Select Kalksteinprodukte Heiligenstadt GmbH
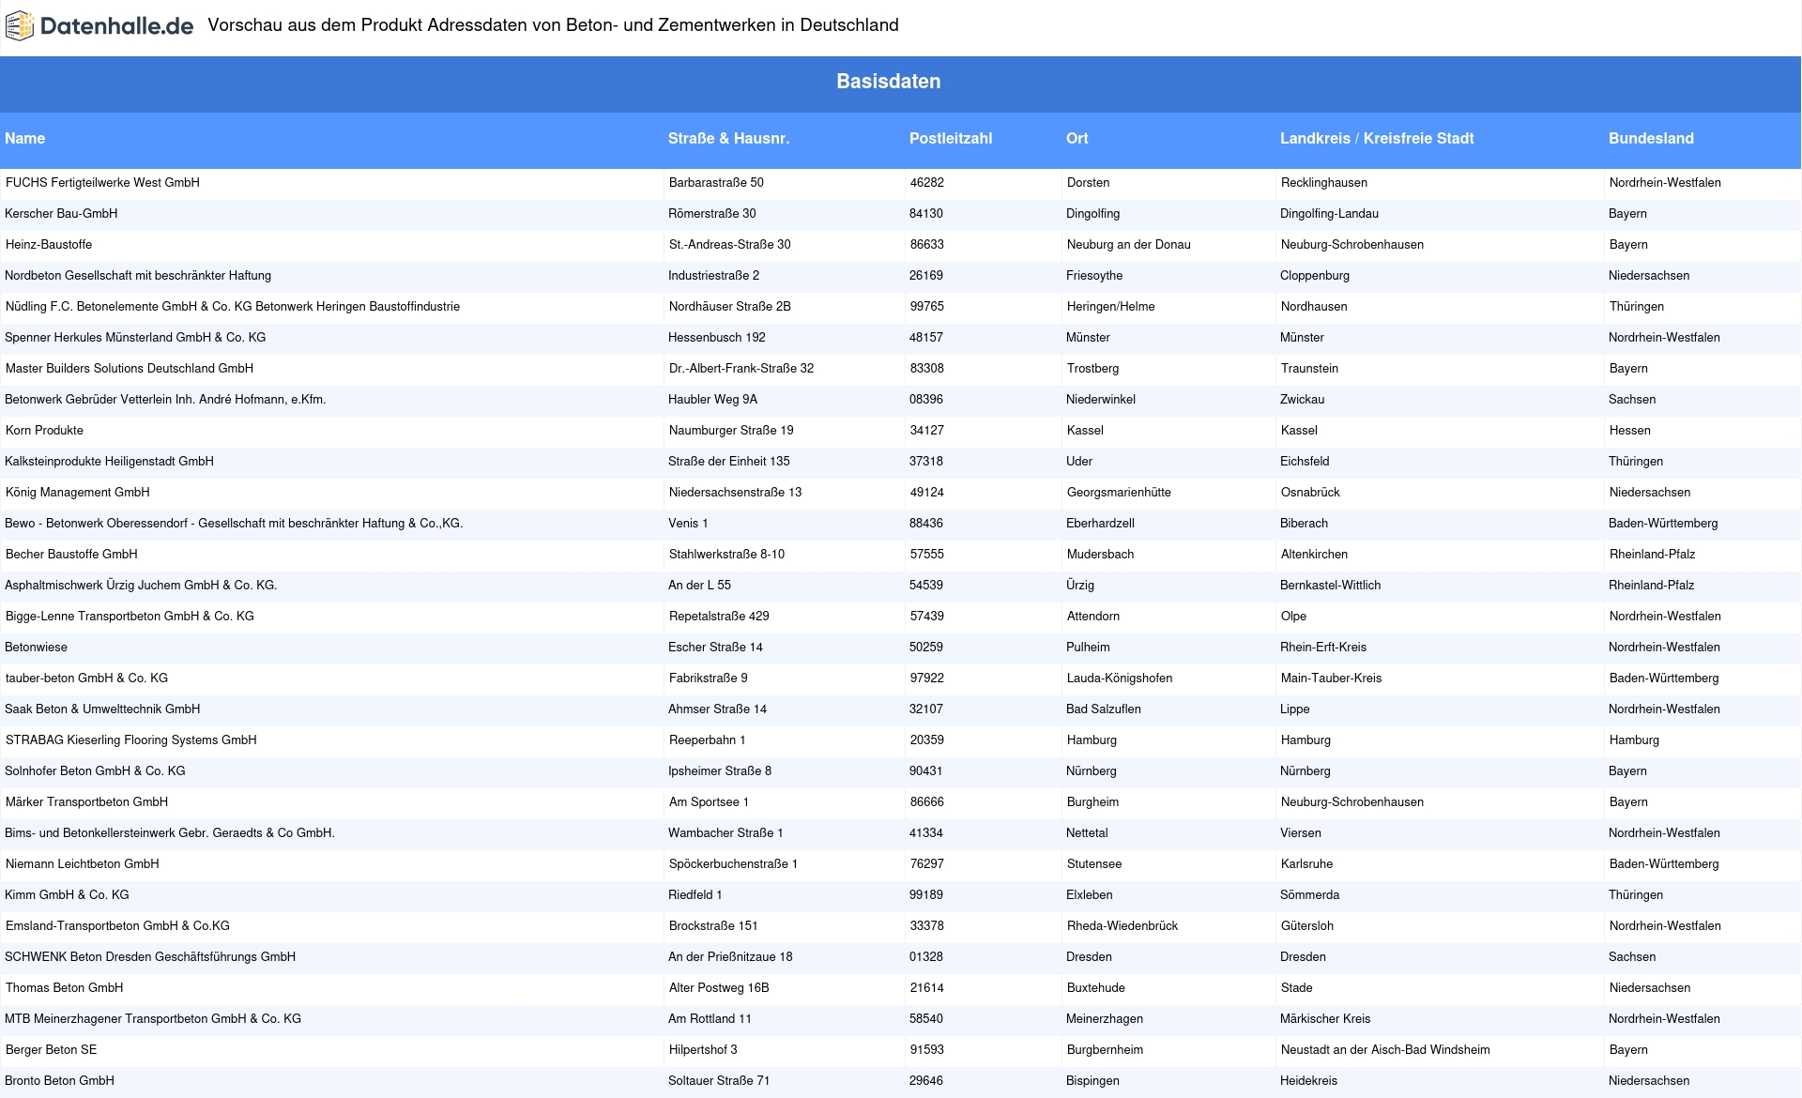1802x1098 pixels. coord(109,462)
